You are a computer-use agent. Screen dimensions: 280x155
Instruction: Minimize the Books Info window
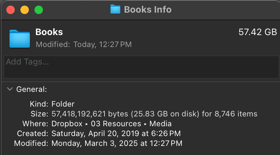[25, 10]
